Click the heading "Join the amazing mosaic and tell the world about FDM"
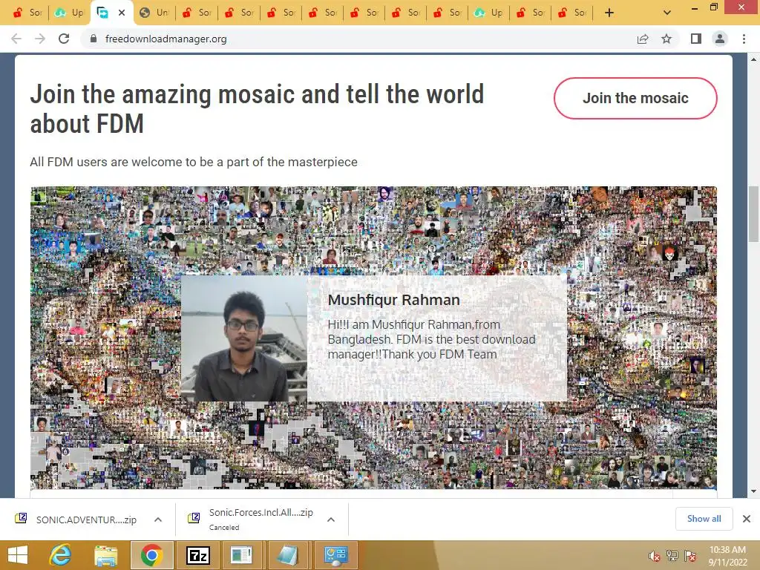 click(x=257, y=108)
